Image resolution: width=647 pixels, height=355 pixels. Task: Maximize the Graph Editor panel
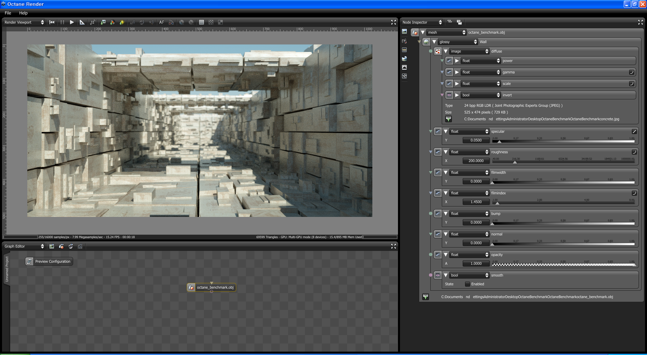(393, 246)
